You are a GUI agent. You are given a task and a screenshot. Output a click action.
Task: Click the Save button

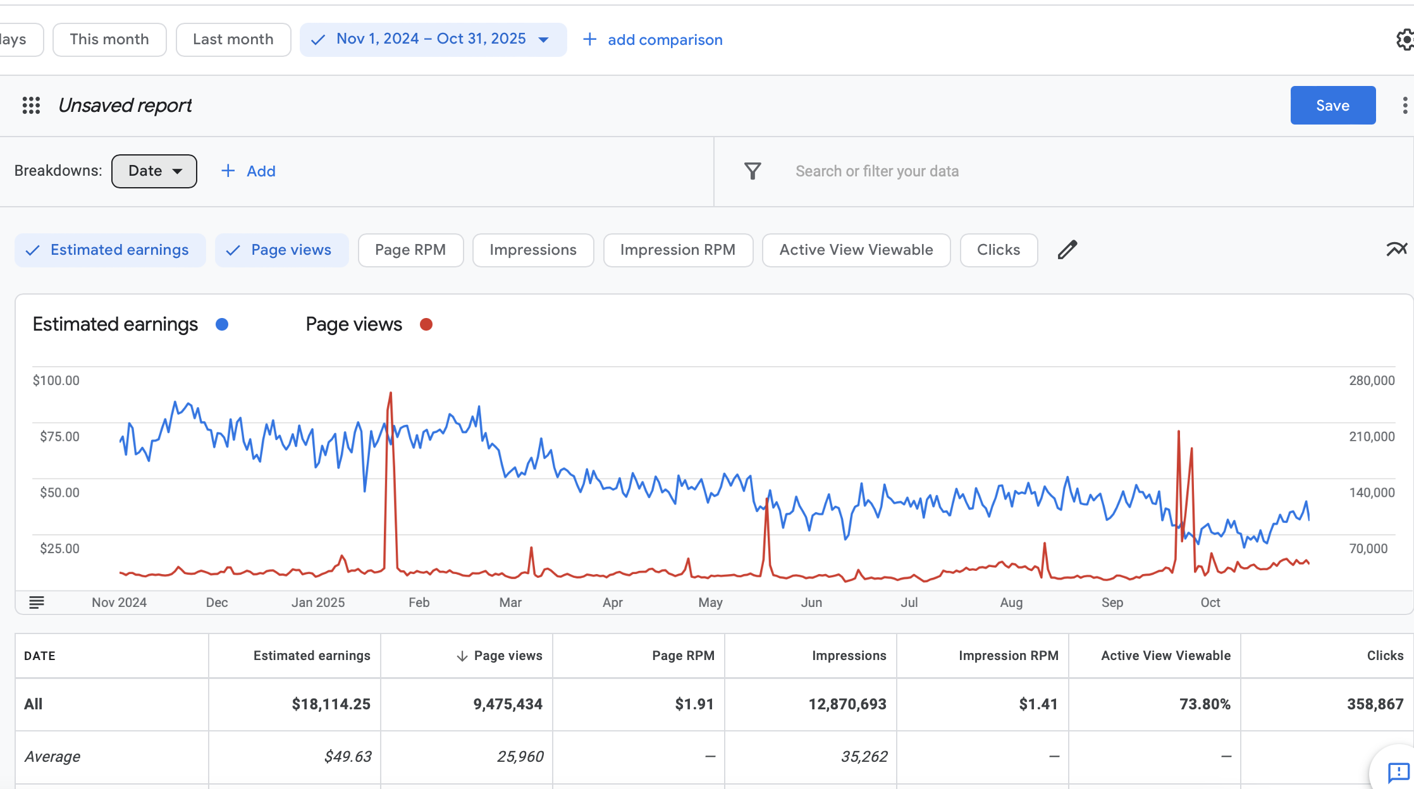pyautogui.click(x=1332, y=106)
